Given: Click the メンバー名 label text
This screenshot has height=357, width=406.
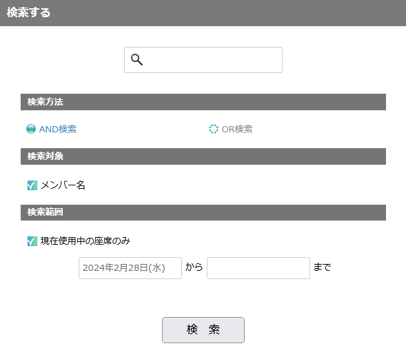Looking at the screenshot, I should (63, 185).
